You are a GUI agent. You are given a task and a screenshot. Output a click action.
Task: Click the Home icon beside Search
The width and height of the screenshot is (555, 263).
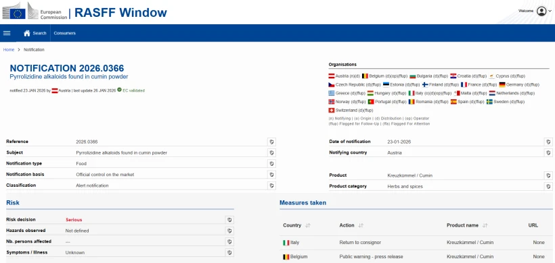pos(27,33)
